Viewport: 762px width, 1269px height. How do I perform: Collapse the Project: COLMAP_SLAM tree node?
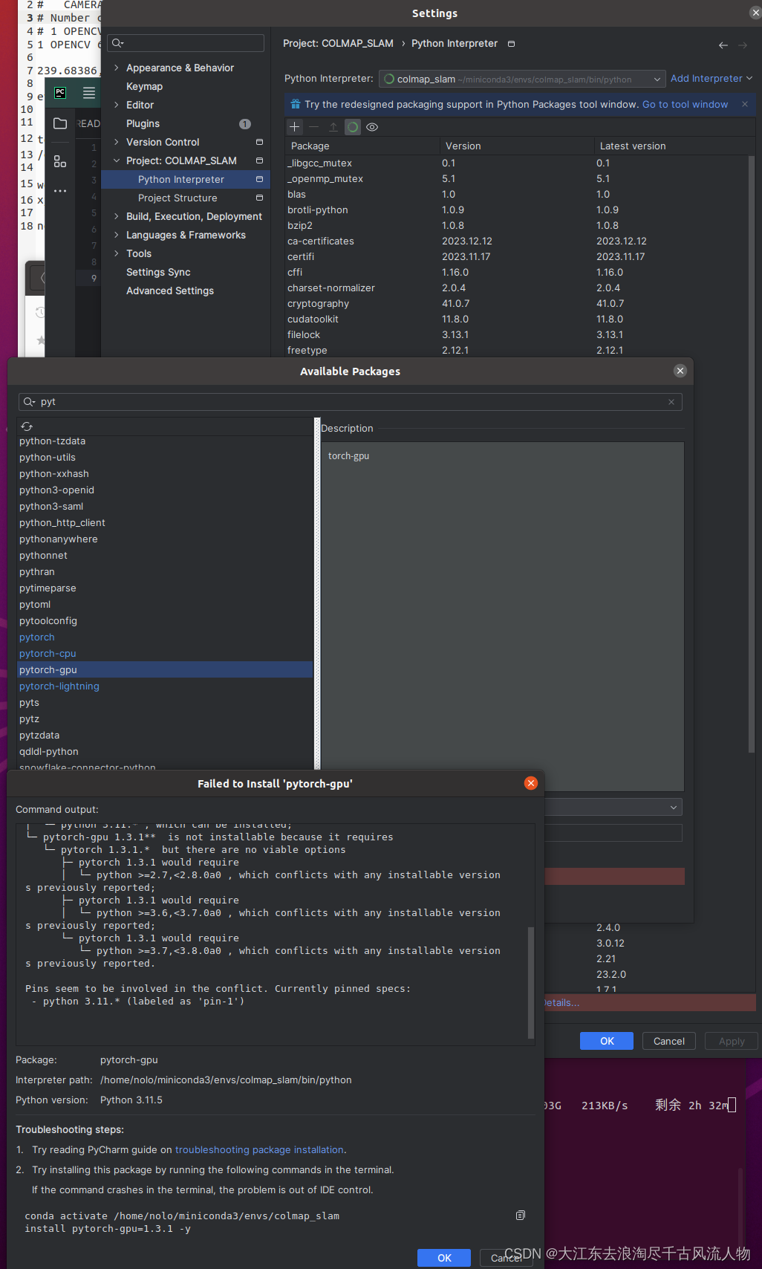(x=117, y=160)
